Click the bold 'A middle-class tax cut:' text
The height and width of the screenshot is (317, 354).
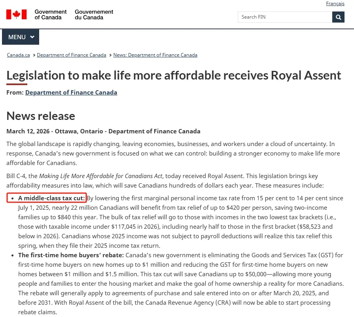[52, 198]
